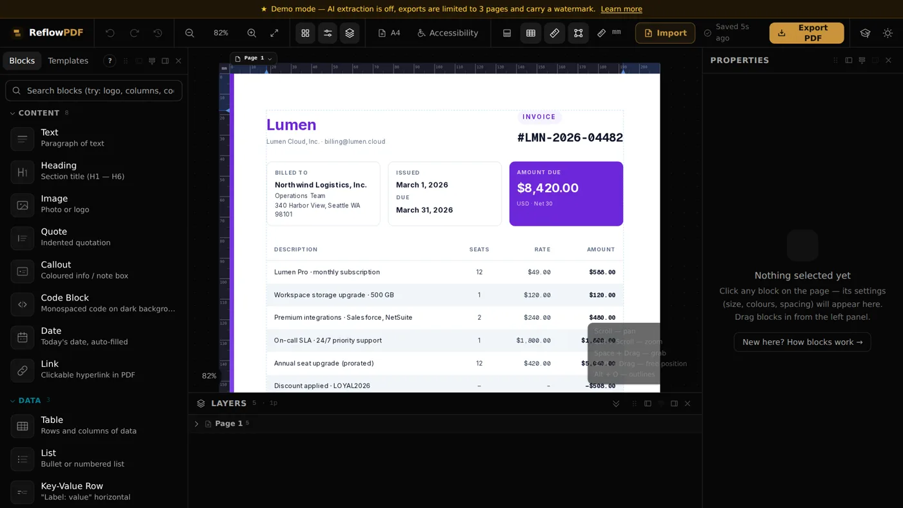Open the Learn more demo mode link
The width and height of the screenshot is (903, 508).
621,9
